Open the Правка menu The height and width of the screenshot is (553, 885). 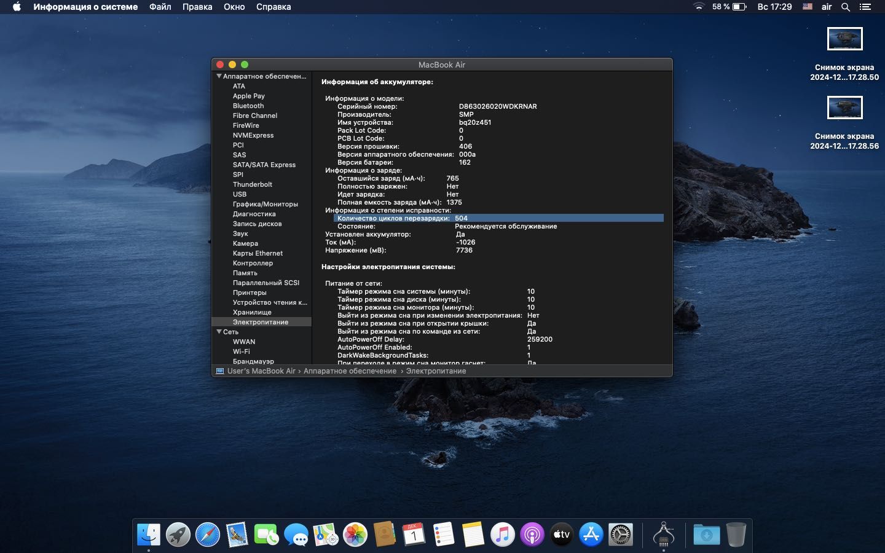[197, 7]
